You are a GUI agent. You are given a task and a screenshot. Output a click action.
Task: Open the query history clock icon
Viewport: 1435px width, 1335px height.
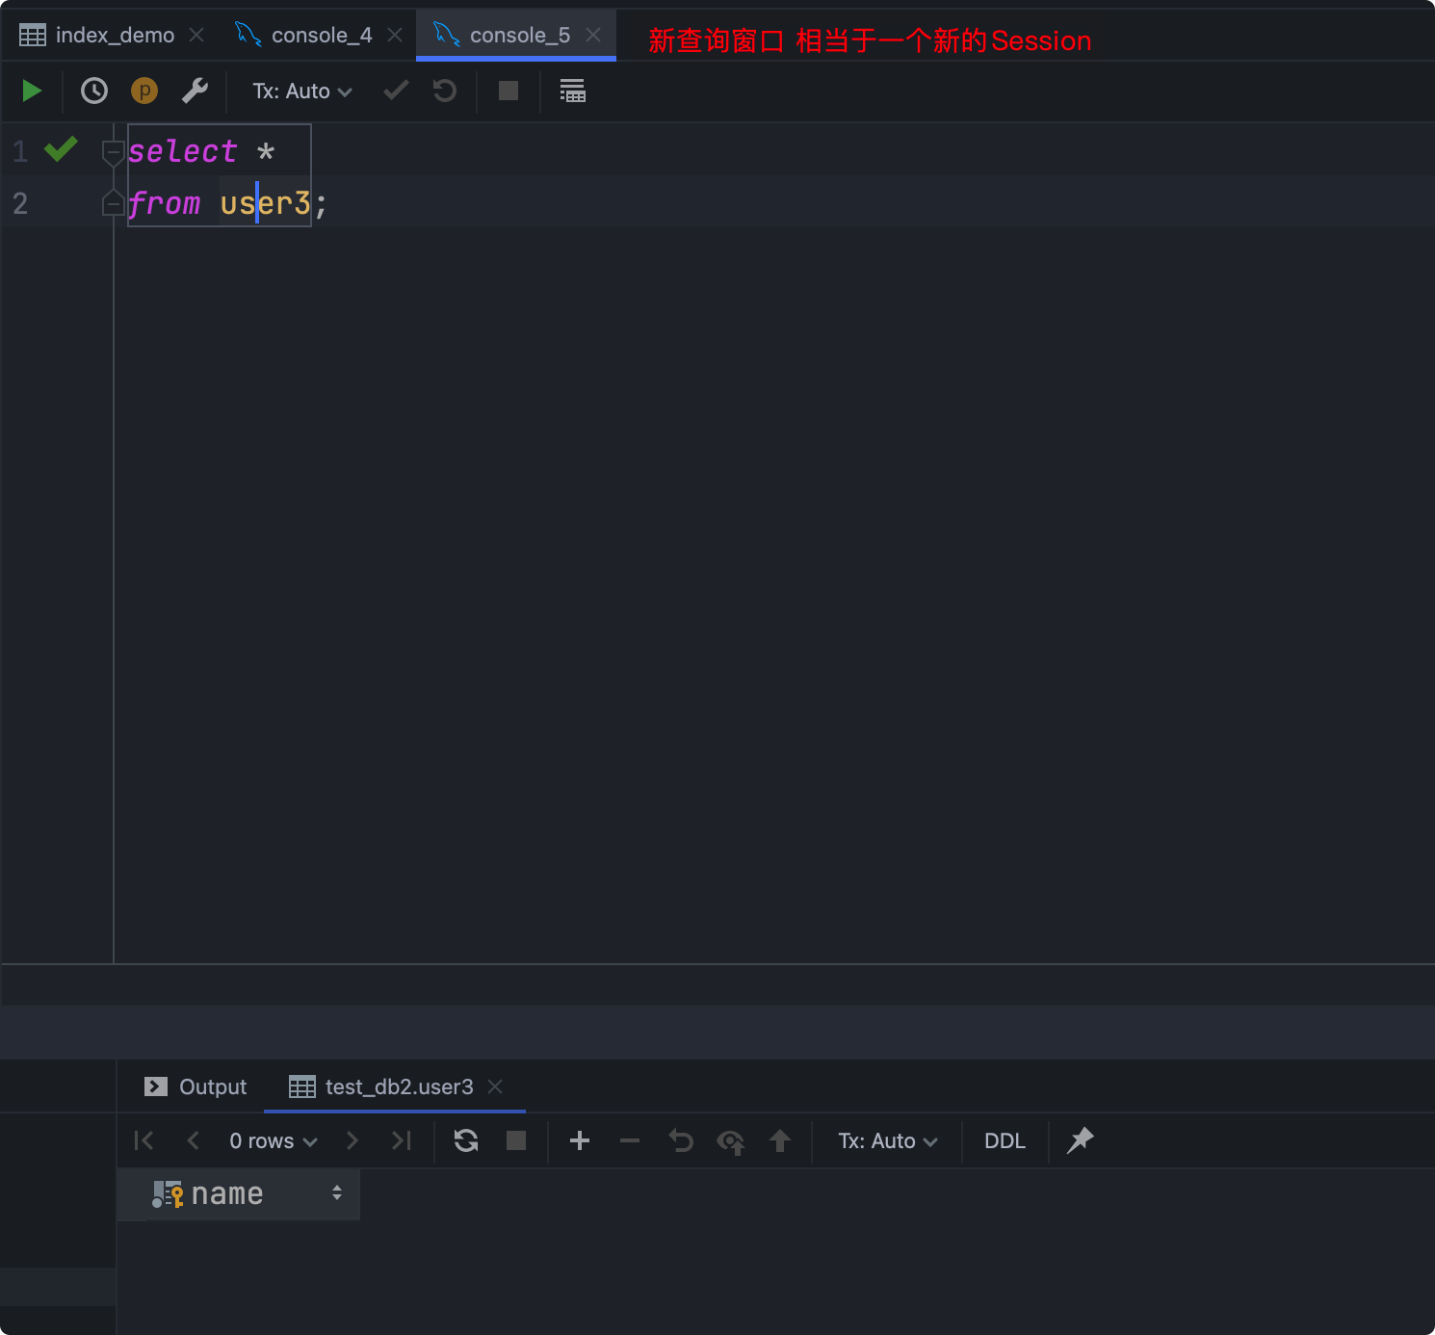94,91
